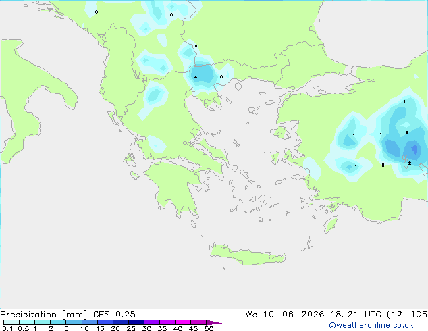Image resolution: width=428 pixels, height=331 pixels.
Task: Click the 30–35 mm purple legend swatch
Action: pos(151,322)
